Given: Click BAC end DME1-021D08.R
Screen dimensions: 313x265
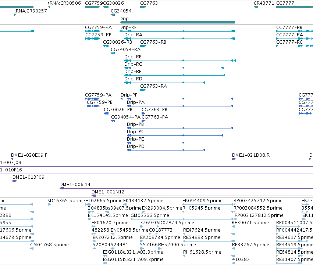Looking at the screenshot, I should 251,155.
